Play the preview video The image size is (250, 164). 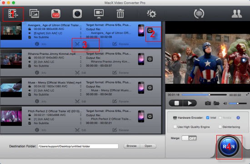pyautogui.click(x=190, y=103)
